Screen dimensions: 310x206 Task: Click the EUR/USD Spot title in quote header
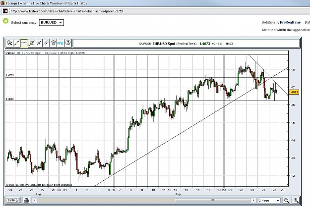[x=164, y=44]
